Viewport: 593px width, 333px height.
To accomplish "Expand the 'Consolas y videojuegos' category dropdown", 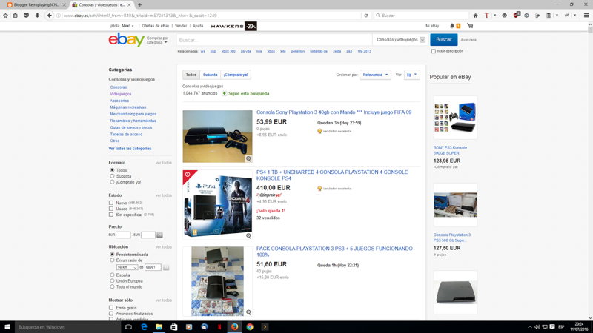I will click(x=399, y=40).
